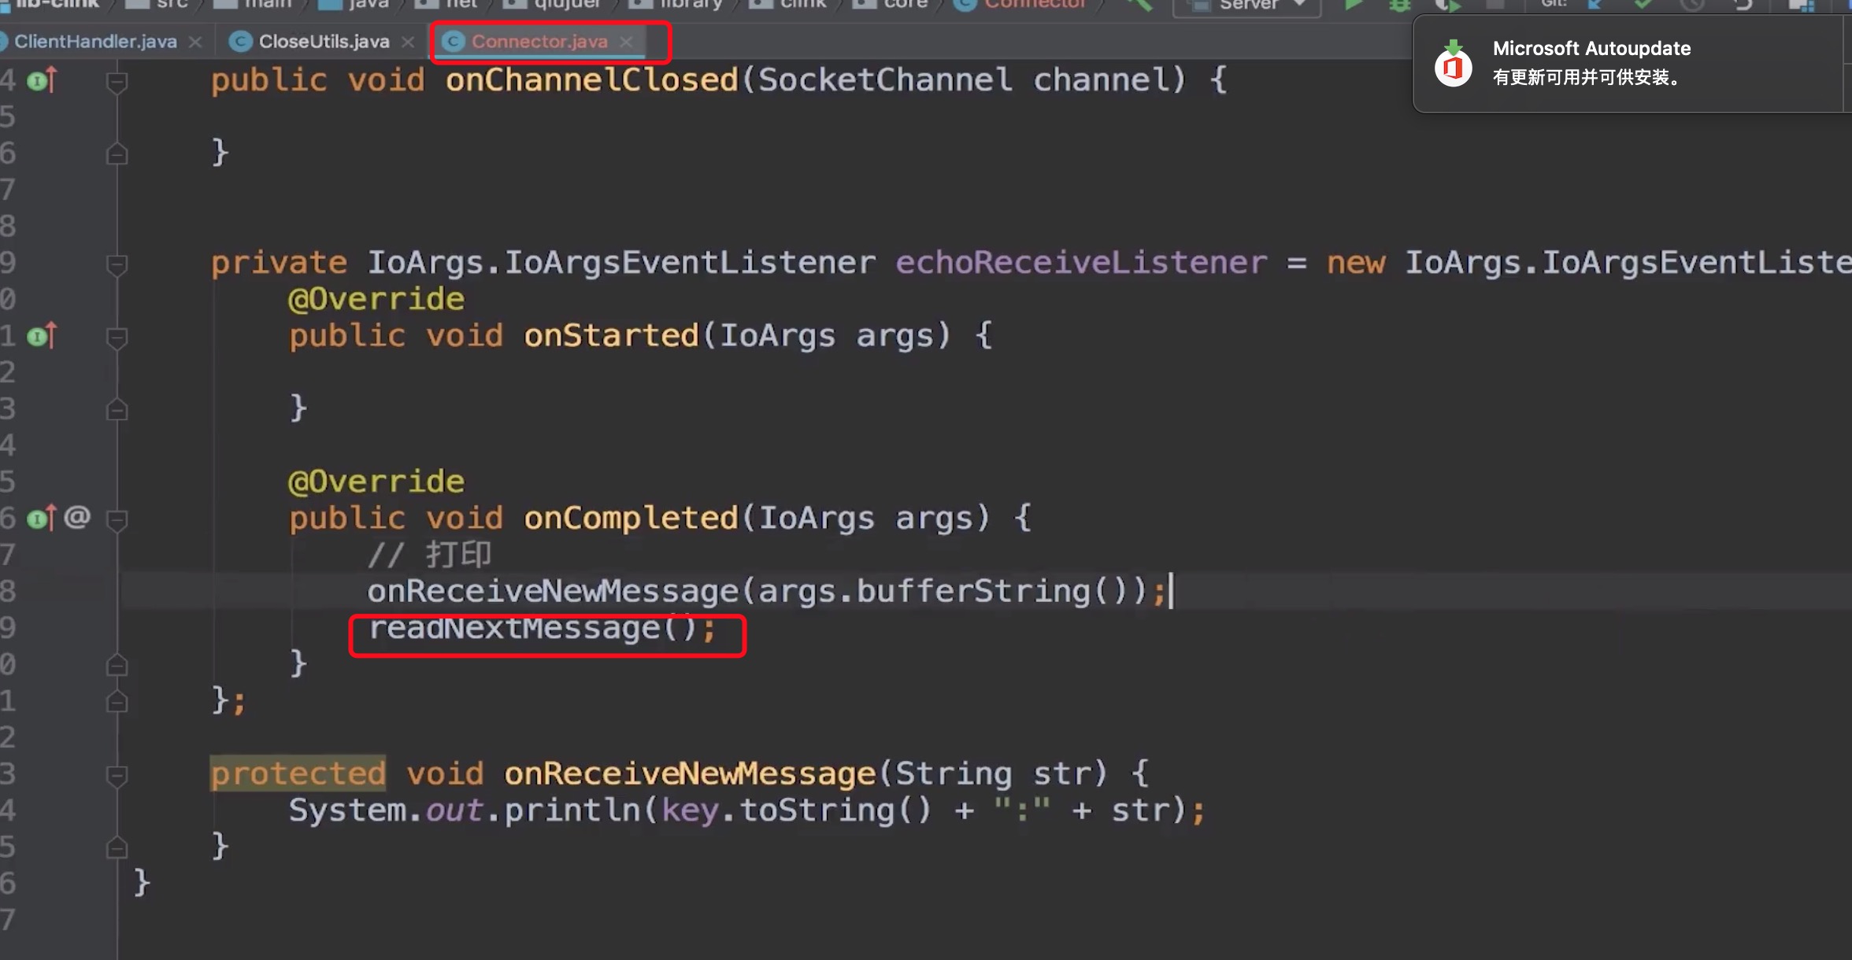
Task: Click fold end marker at onStarted closing brace
Action: [117, 409]
